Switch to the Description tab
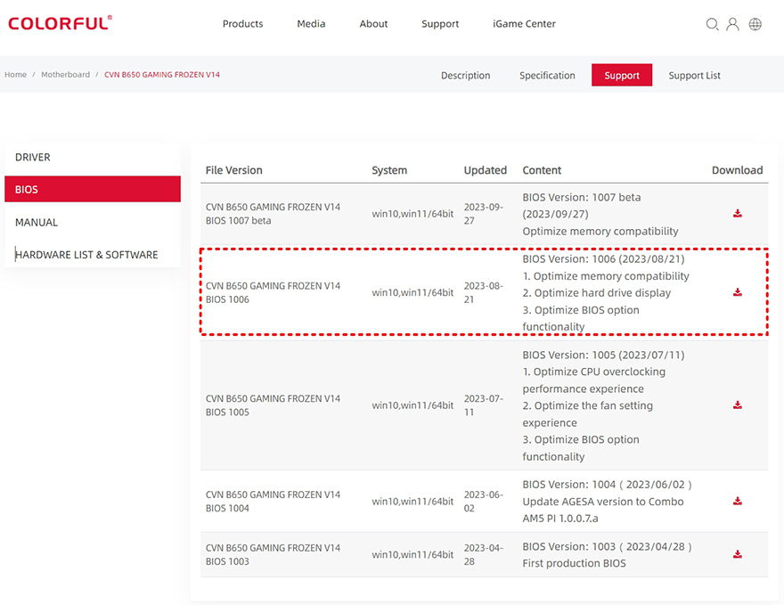The width and height of the screenshot is (784, 605). (x=465, y=76)
